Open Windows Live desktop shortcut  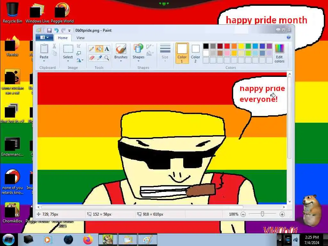[x=37, y=12]
